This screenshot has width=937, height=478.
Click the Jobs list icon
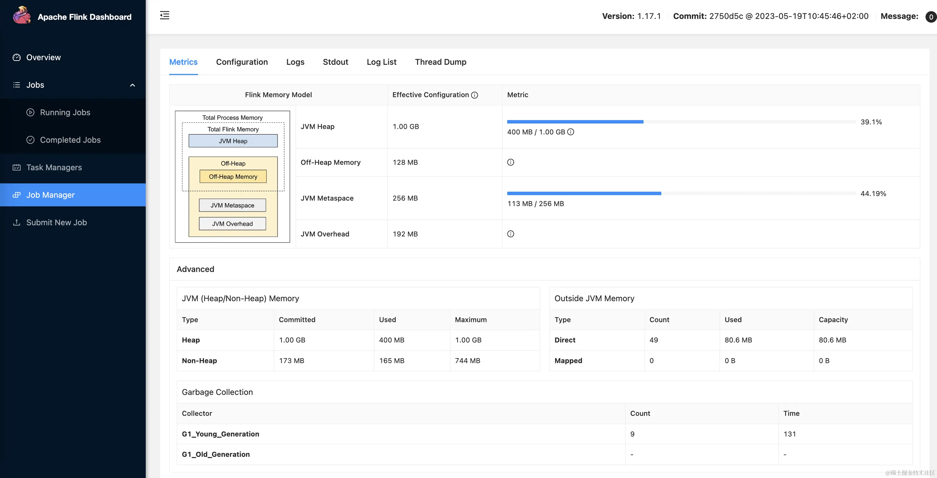point(16,85)
